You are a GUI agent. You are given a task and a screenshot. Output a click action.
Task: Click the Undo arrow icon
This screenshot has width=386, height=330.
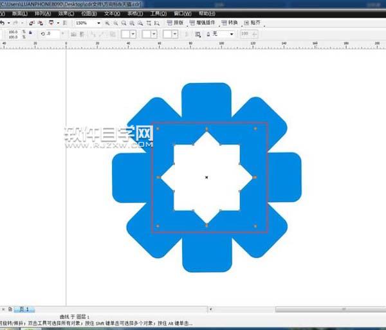click(2, 23)
